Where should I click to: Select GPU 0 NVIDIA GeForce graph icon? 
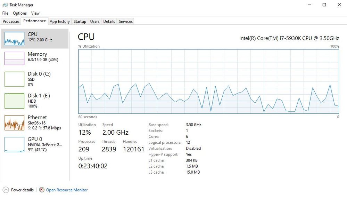pyautogui.click(x=14, y=144)
